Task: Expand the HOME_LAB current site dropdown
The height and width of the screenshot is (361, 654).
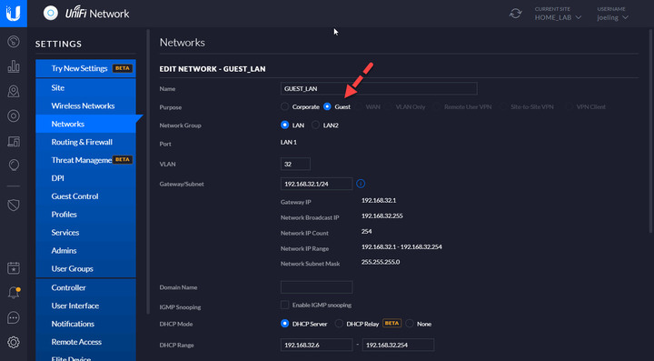Action: tap(558, 17)
